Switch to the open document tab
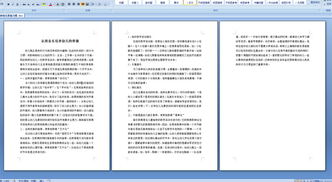The image size is (332, 182). [x=12, y=16]
